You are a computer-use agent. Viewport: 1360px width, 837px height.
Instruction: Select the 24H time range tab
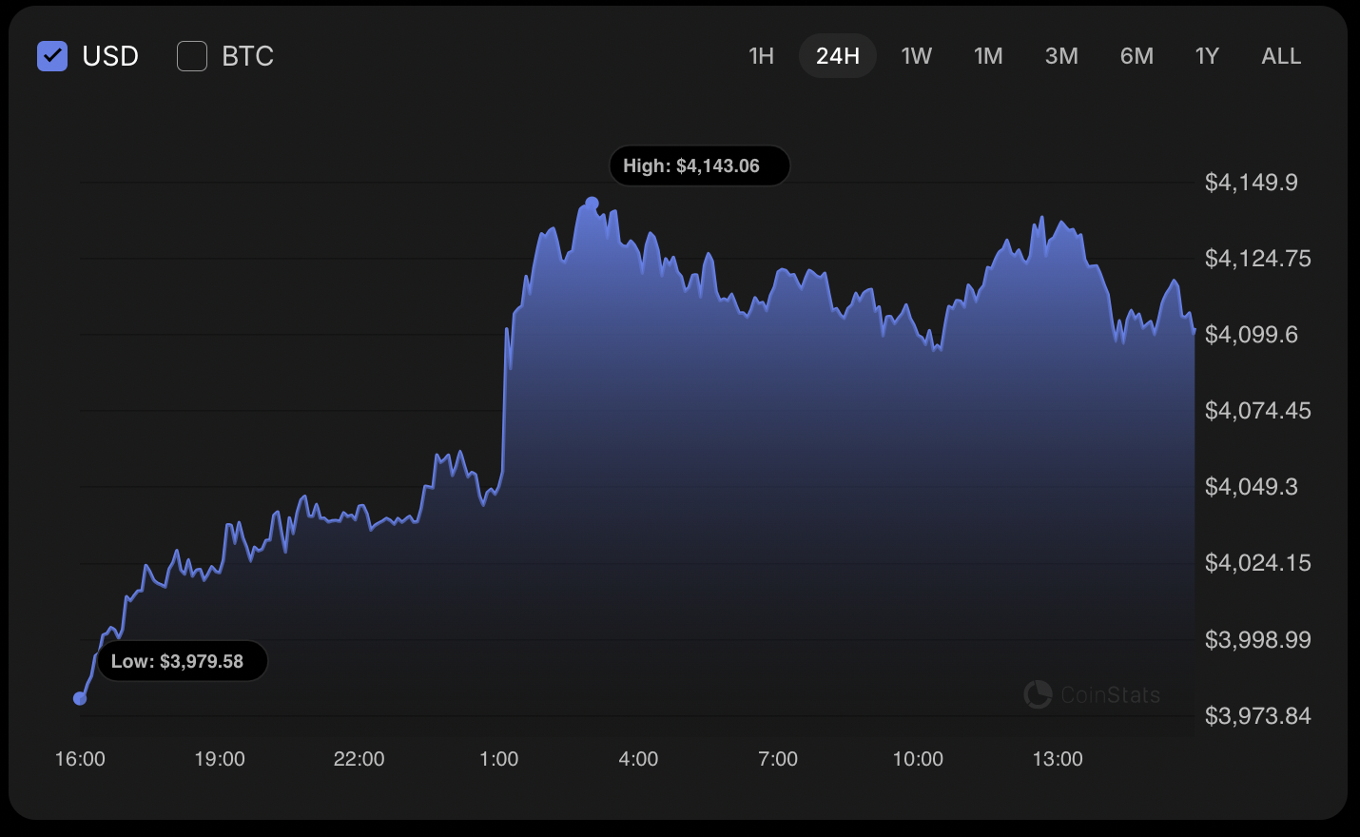point(837,56)
